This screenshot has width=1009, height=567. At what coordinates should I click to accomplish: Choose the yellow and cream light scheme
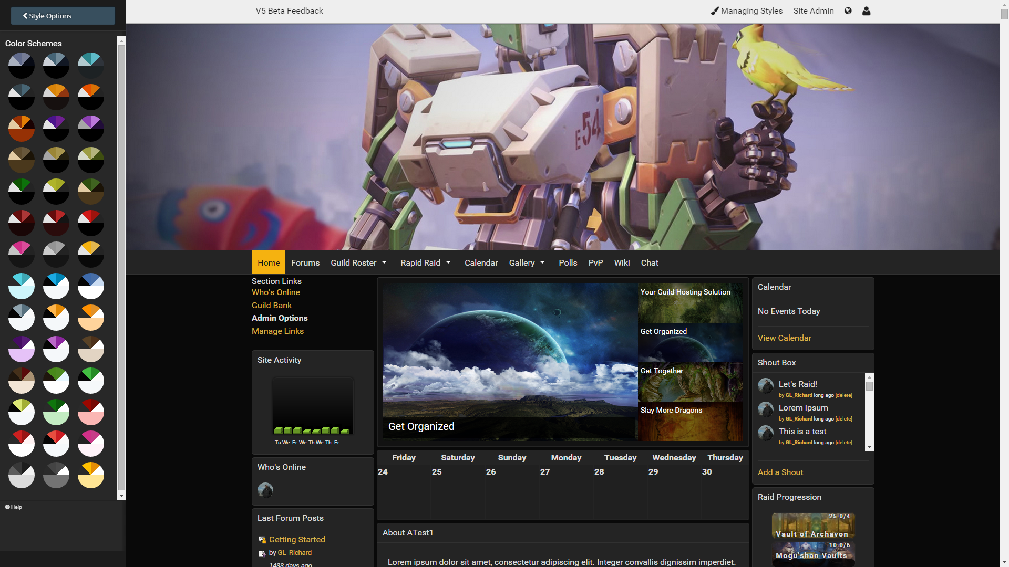[91, 475]
